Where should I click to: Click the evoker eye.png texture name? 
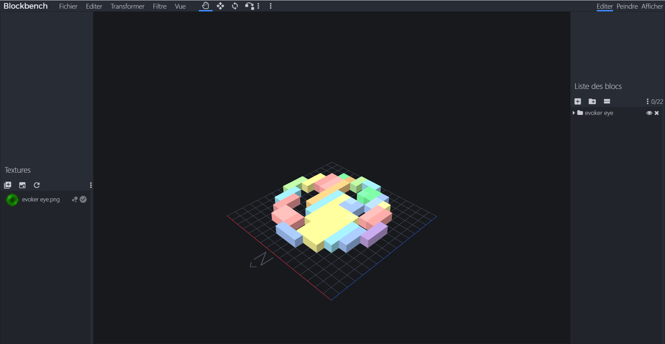(x=41, y=199)
